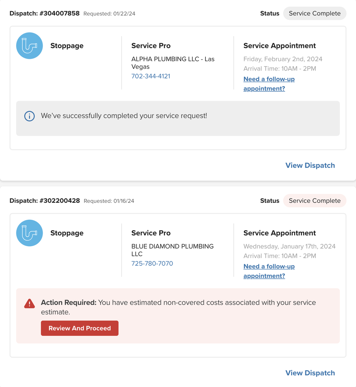Click the ALPHA PLUMBING LLC - Las Vegas name
356x387 pixels.
(x=173, y=63)
